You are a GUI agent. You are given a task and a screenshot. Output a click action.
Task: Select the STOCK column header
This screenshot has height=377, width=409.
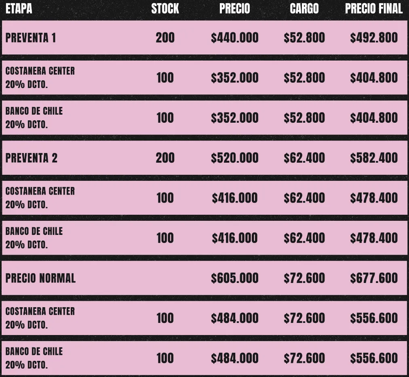(165, 8)
